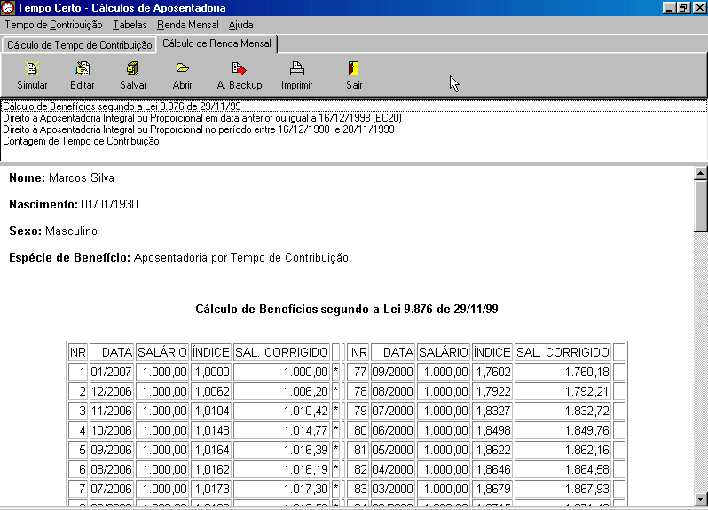Open the Renda Mensal menu
The height and width of the screenshot is (510, 708).
point(188,25)
